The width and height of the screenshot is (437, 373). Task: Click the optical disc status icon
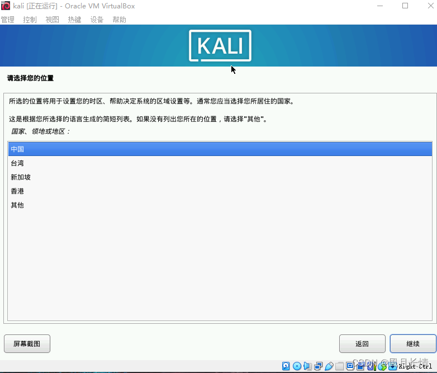(297, 366)
